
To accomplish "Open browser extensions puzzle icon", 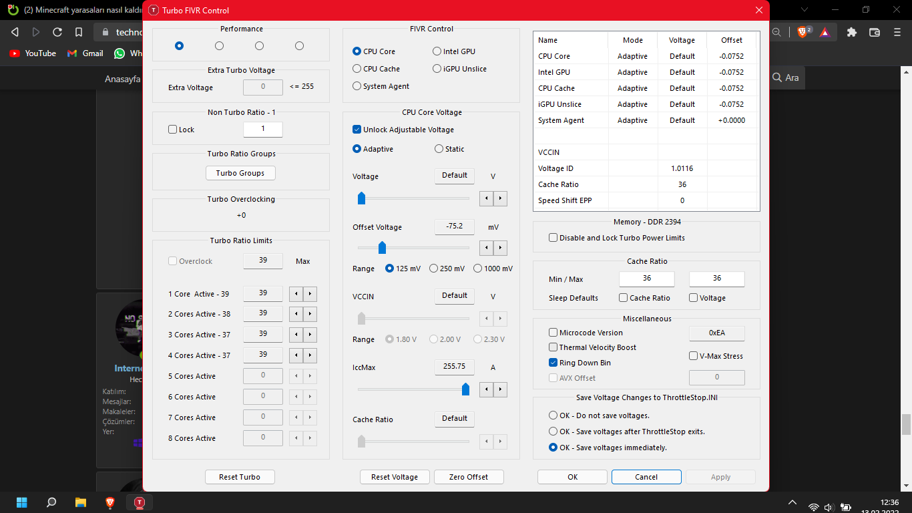I will pos(851,32).
